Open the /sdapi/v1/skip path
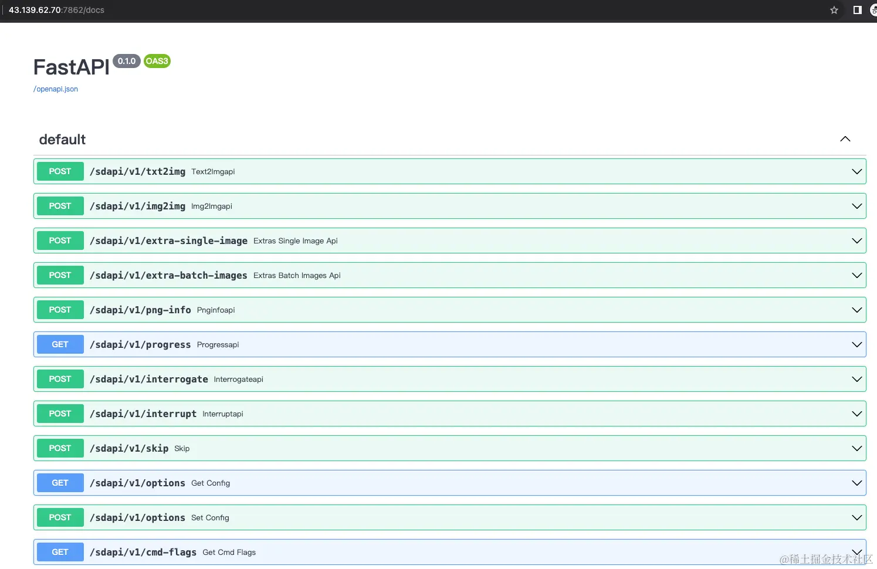Image resolution: width=877 pixels, height=569 pixels. pos(129,448)
